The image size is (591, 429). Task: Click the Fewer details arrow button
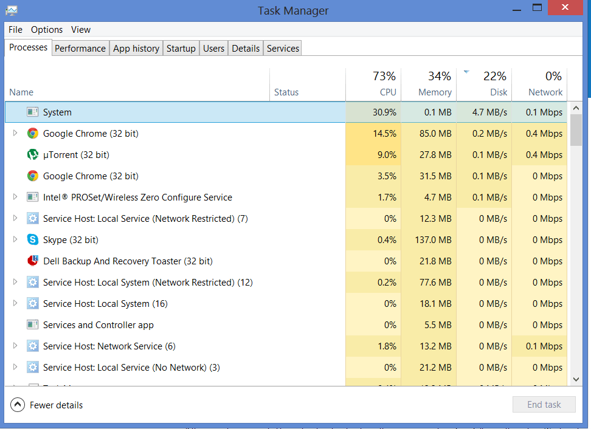(x=18, y=405)
